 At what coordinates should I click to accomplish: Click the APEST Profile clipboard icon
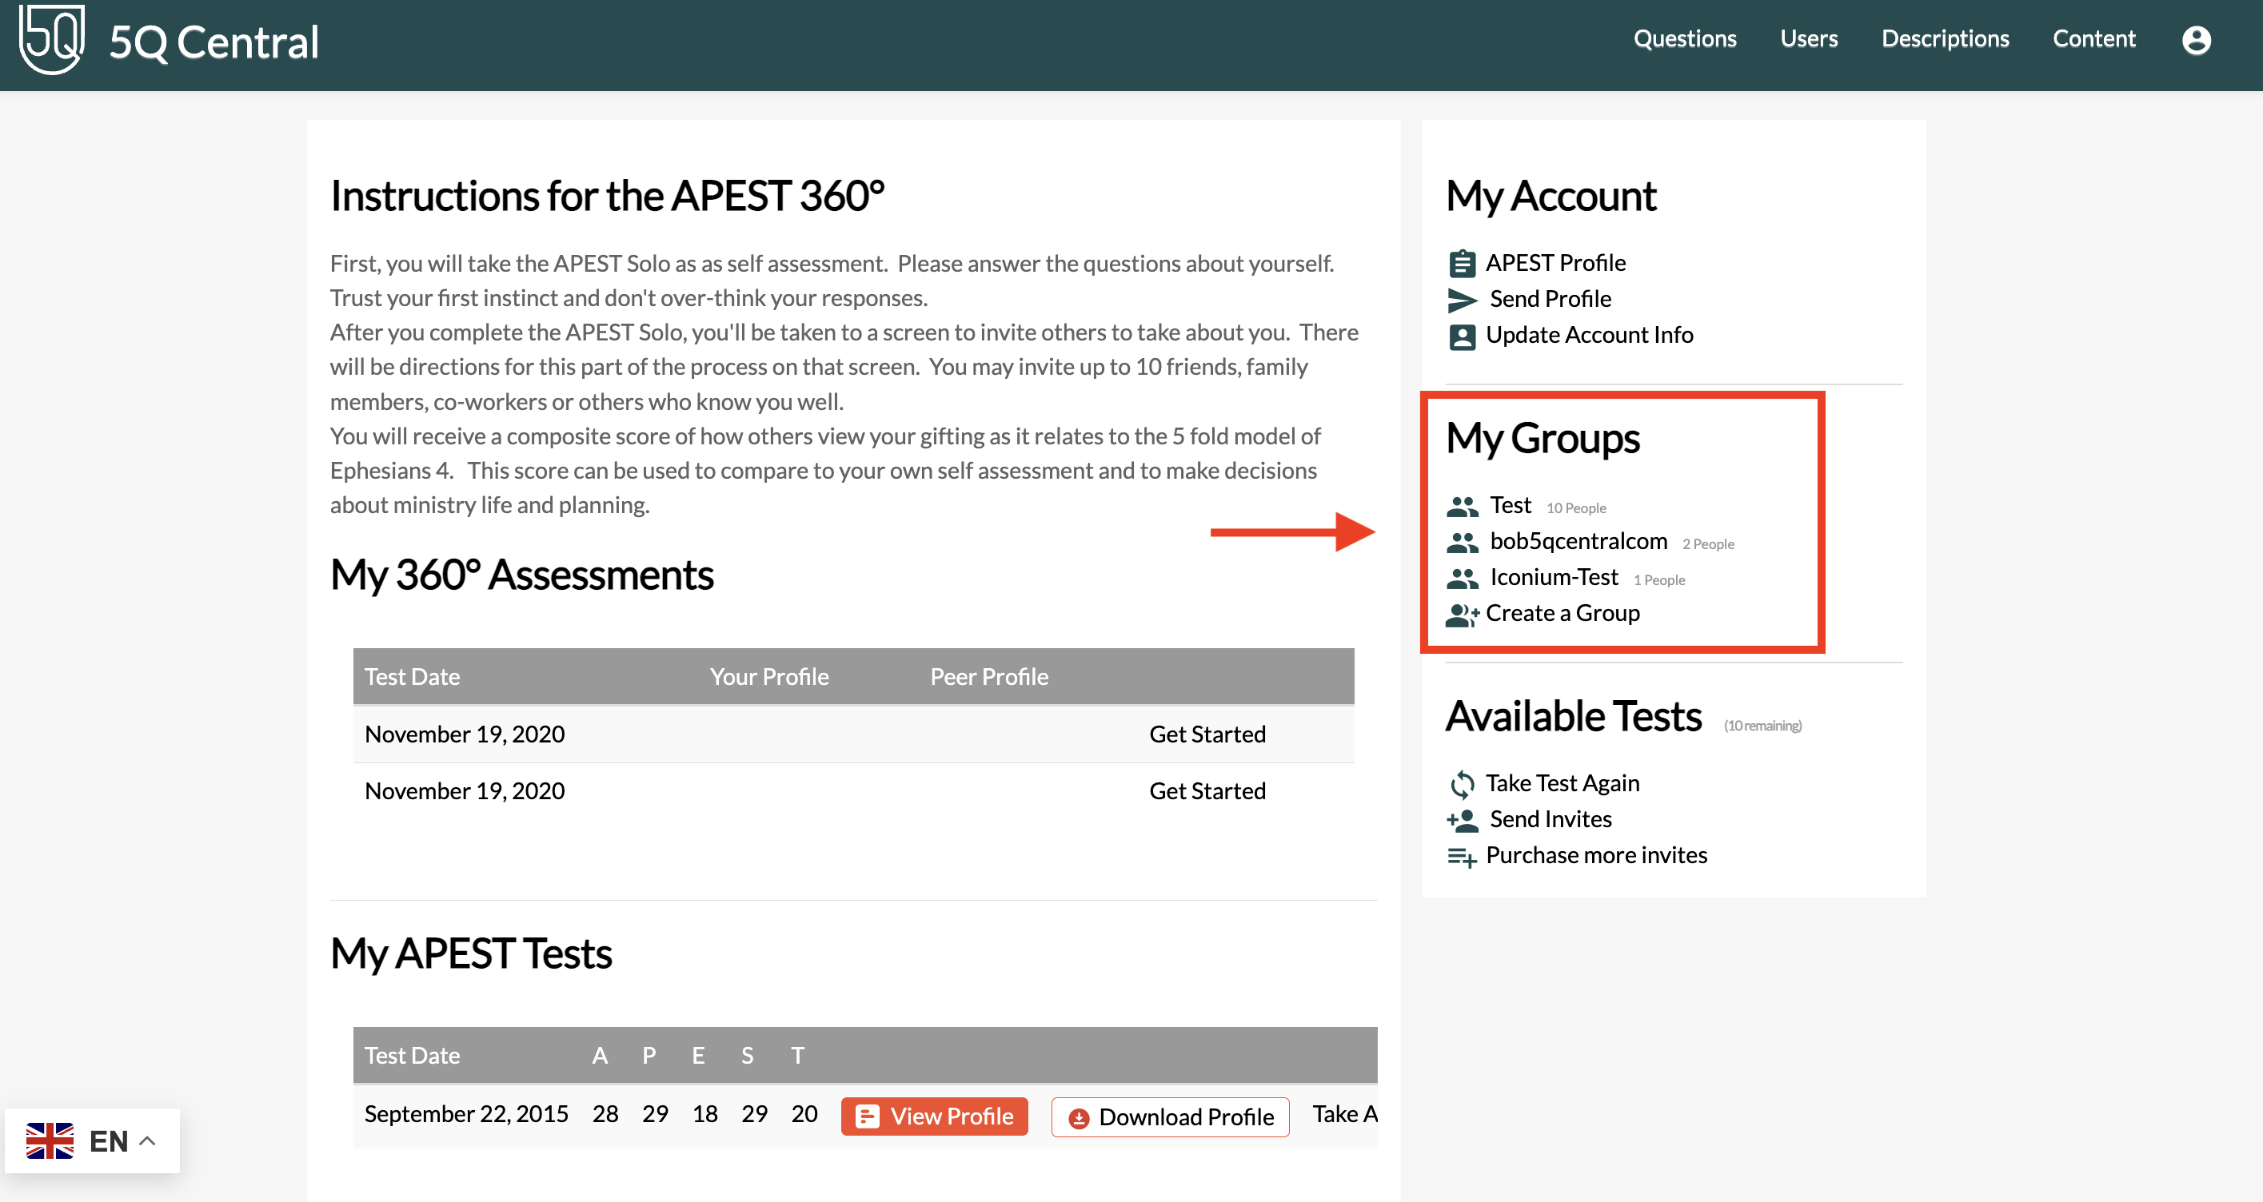point(1462,262)
